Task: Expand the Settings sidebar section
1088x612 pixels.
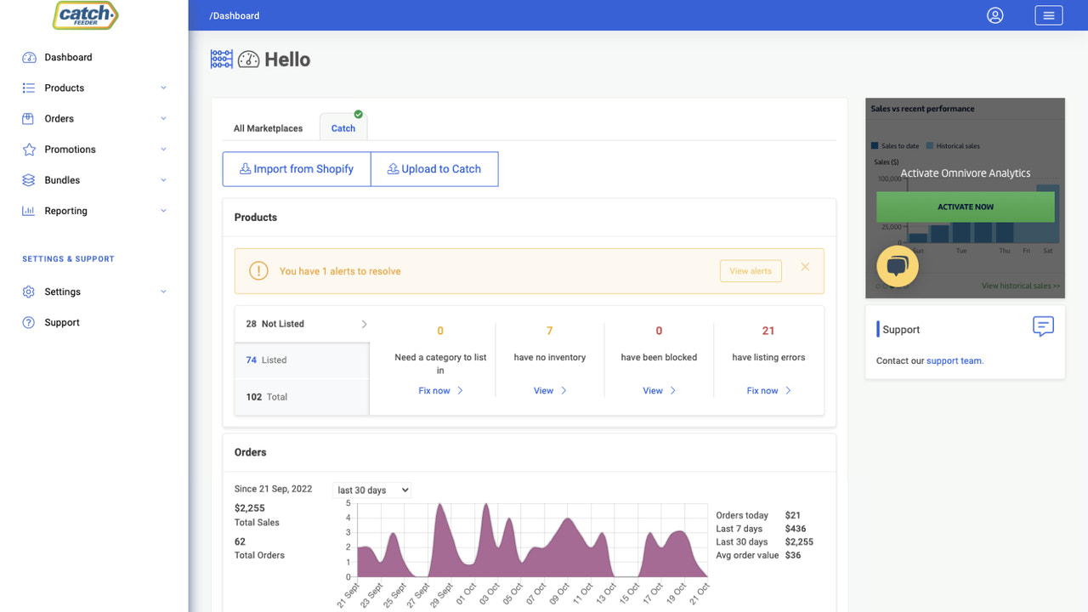Action: (x=163, y=292)
